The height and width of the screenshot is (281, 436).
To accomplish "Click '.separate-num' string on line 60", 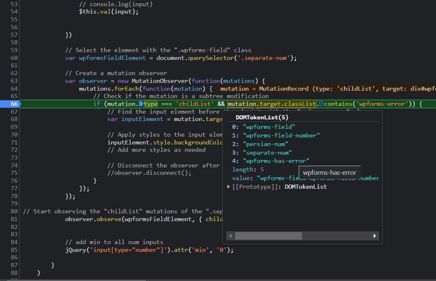I will pyautogui.click(x=263, y=58).
